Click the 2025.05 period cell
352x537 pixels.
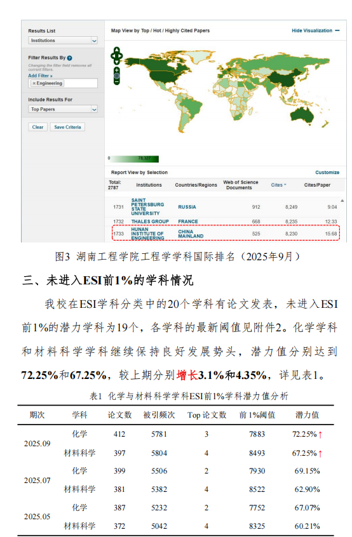pyautogui.click(x=37, y=517)
